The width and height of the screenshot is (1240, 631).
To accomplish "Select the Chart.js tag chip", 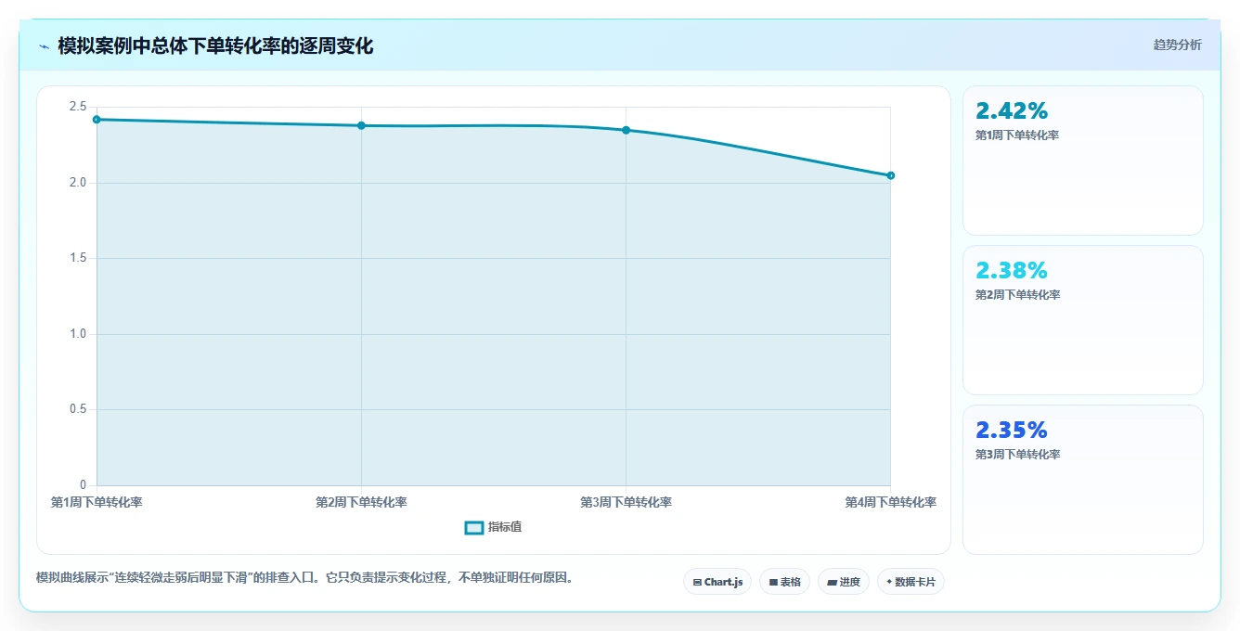I will pyautogui.click(x=717, y=582).
